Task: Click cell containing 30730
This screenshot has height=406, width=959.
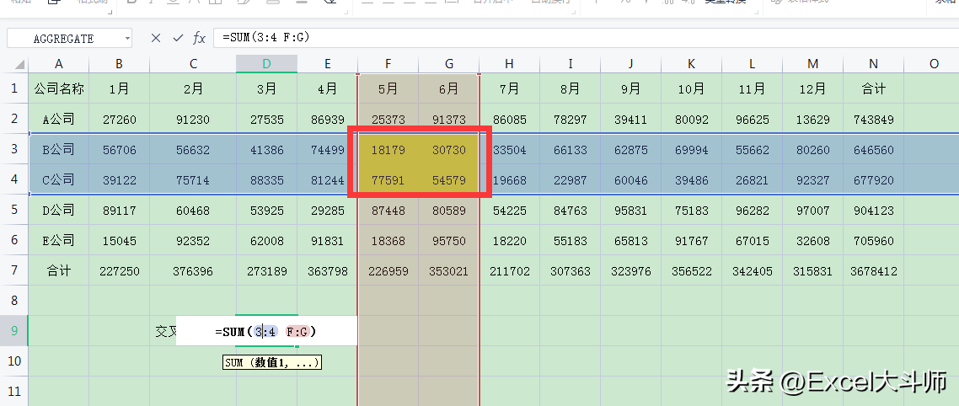Action: pyautogui.click(x=449, y=150)
